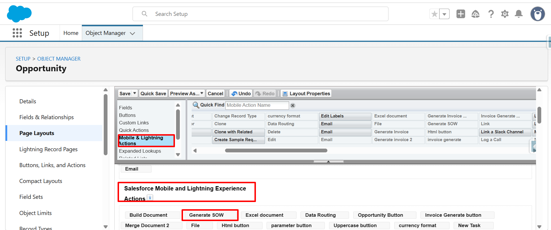Select Log a Call palette item
The width and height of the screenshot is (551, 230).
(x=505, y=140)
